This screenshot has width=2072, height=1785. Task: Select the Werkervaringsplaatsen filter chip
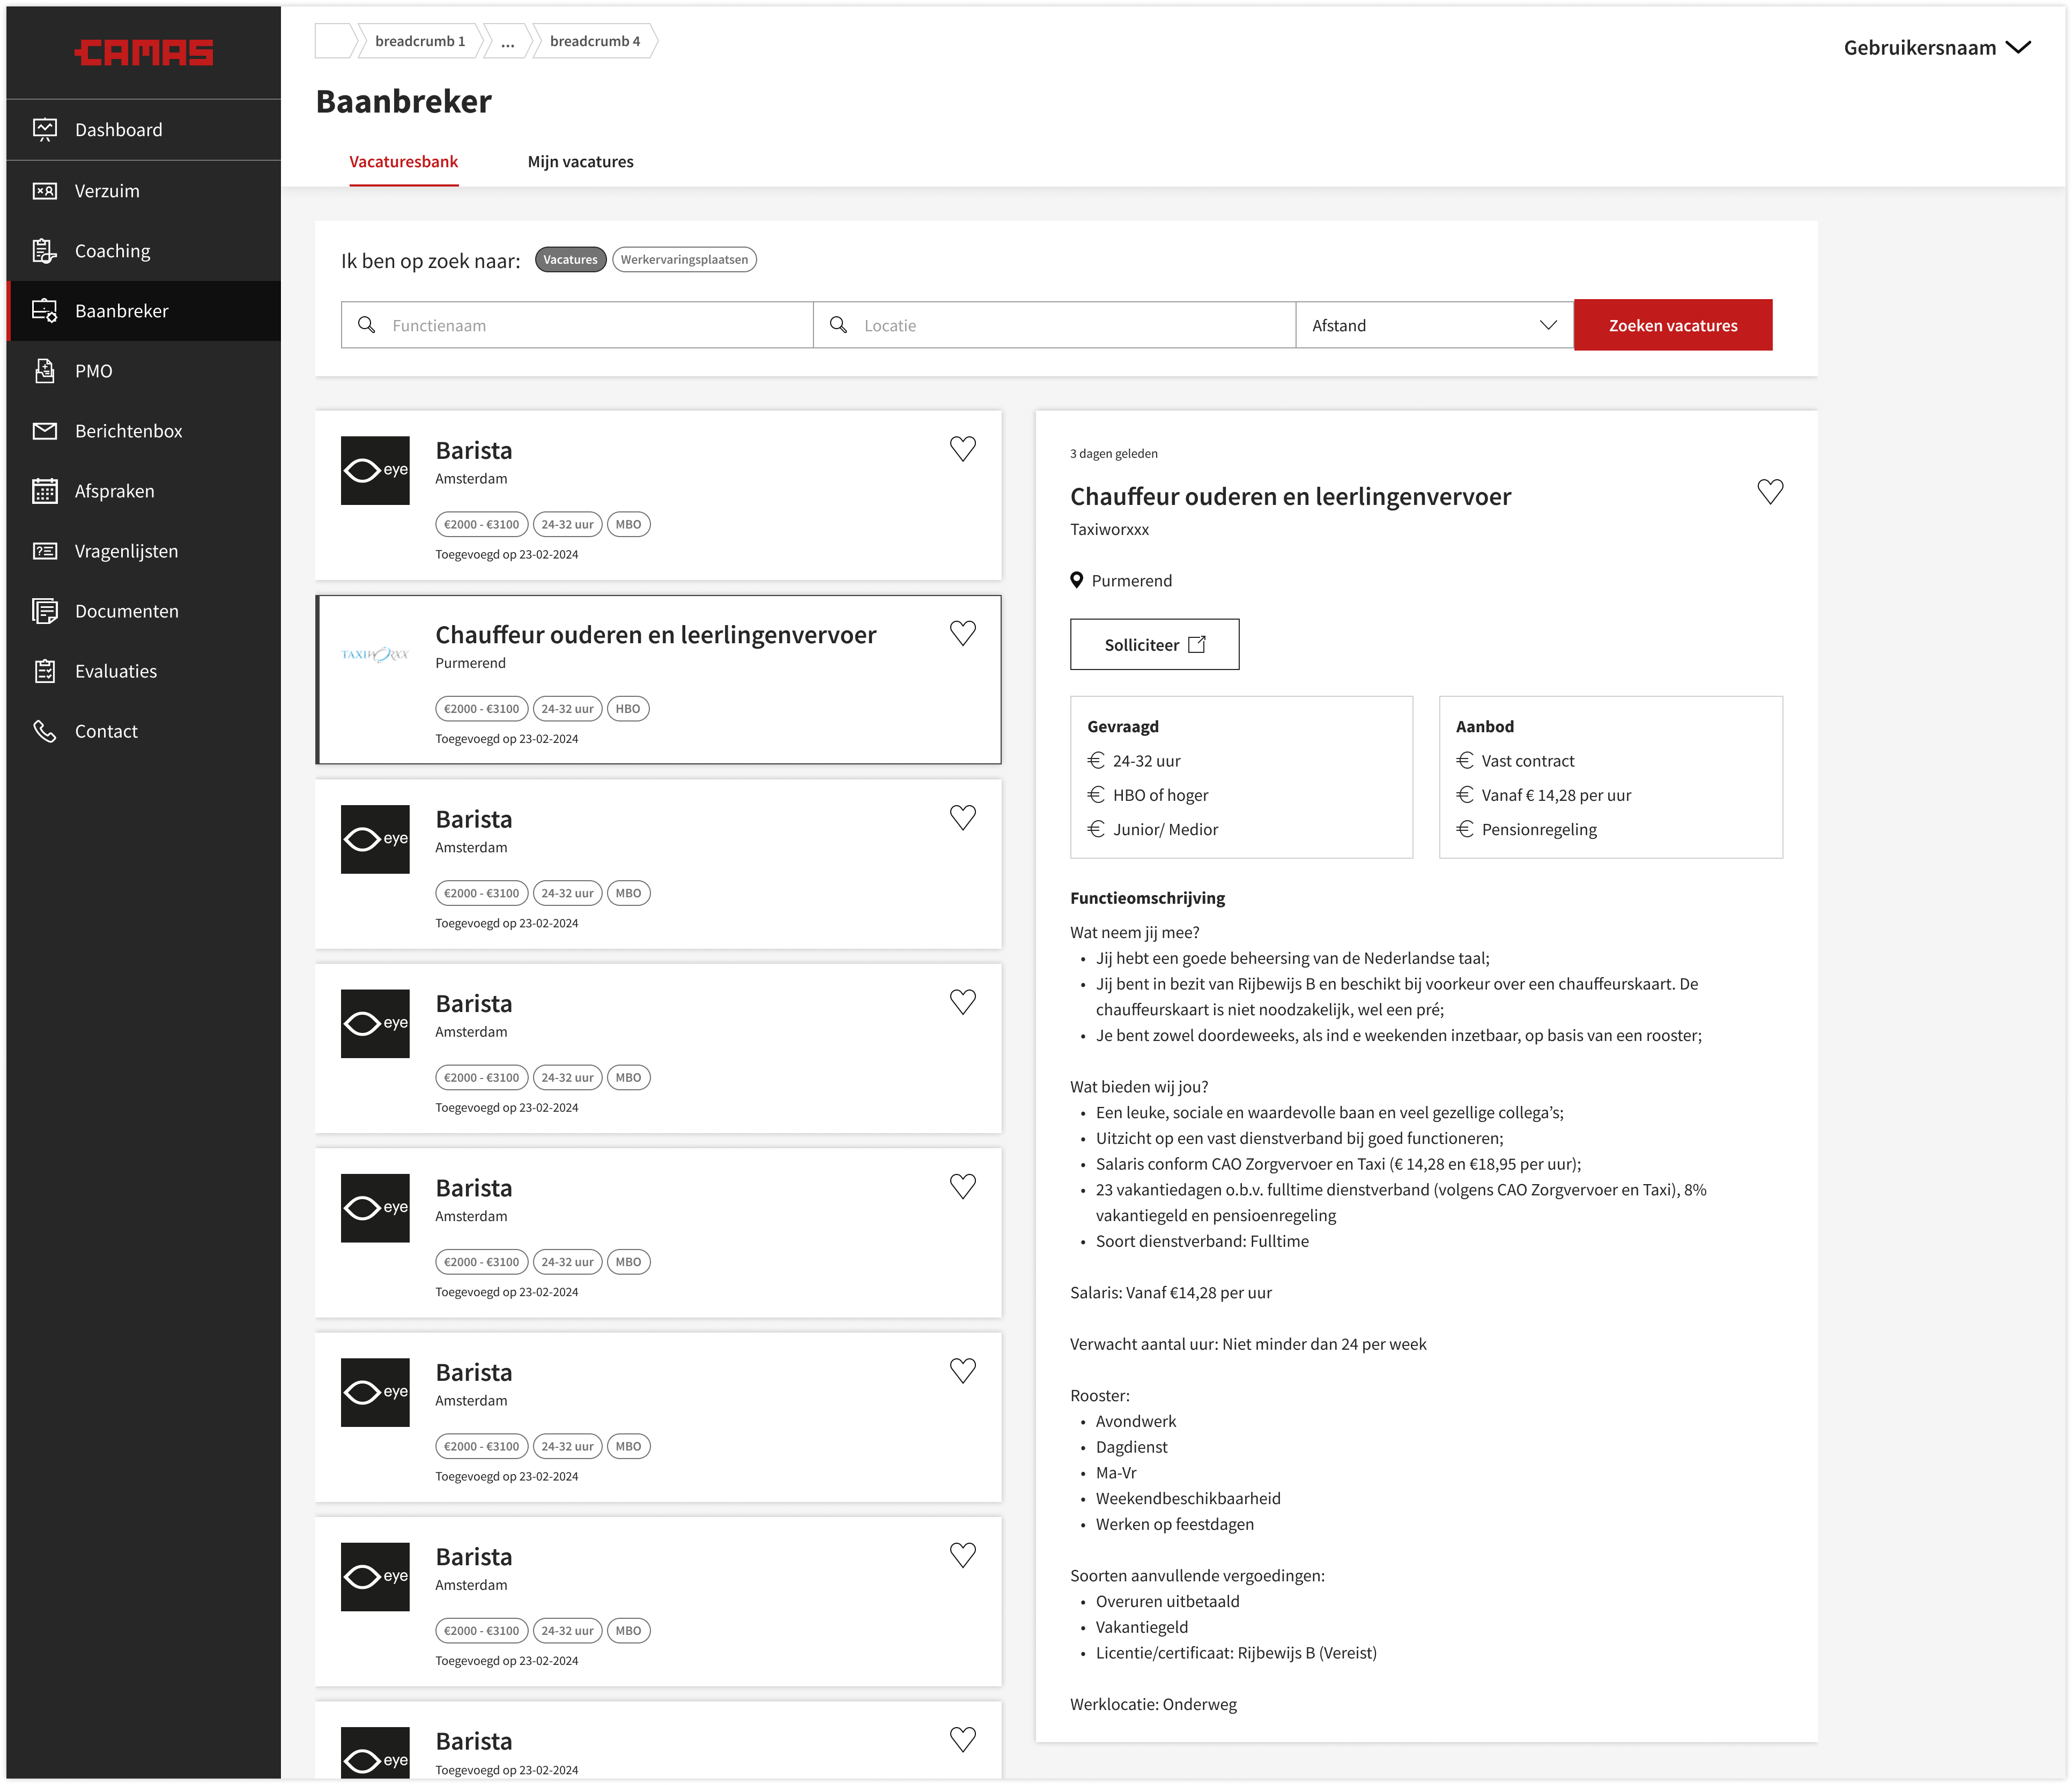(x=684, y=260)
